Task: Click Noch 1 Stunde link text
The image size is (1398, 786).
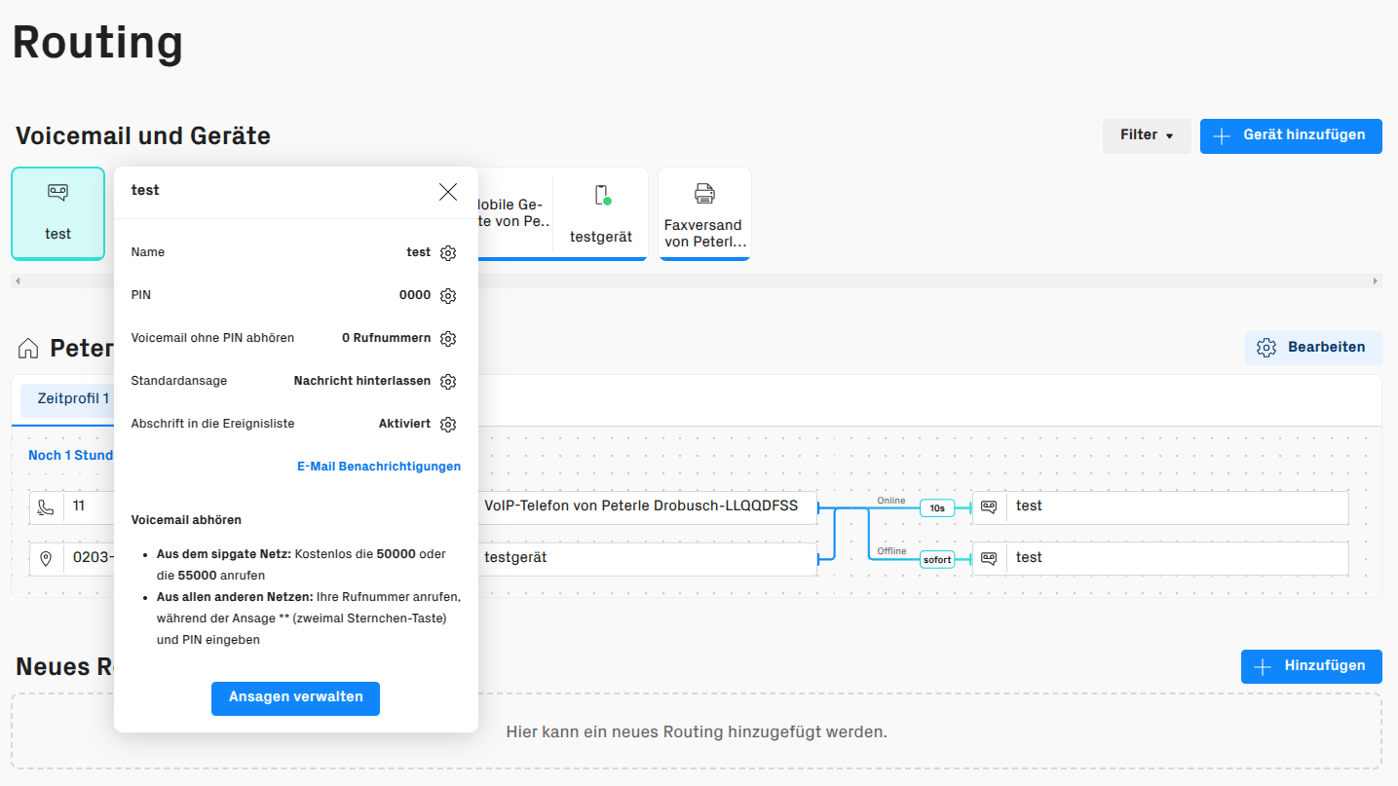Action: pos(70,455)
